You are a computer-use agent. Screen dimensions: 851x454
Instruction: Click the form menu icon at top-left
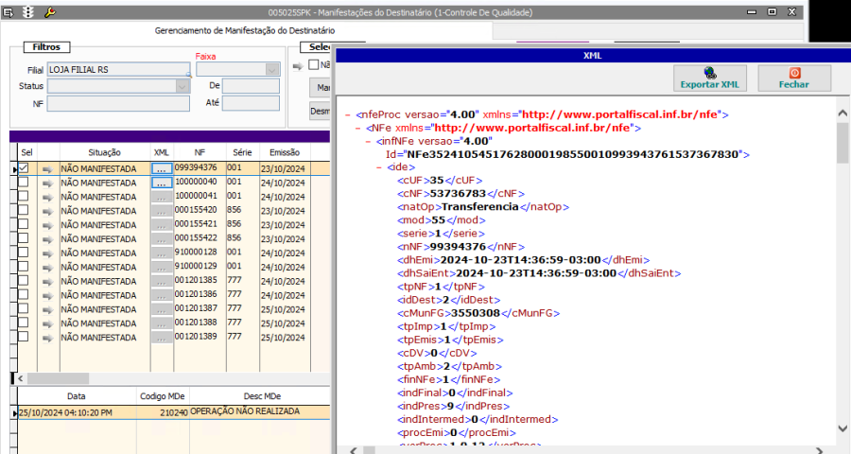point(9,11)
